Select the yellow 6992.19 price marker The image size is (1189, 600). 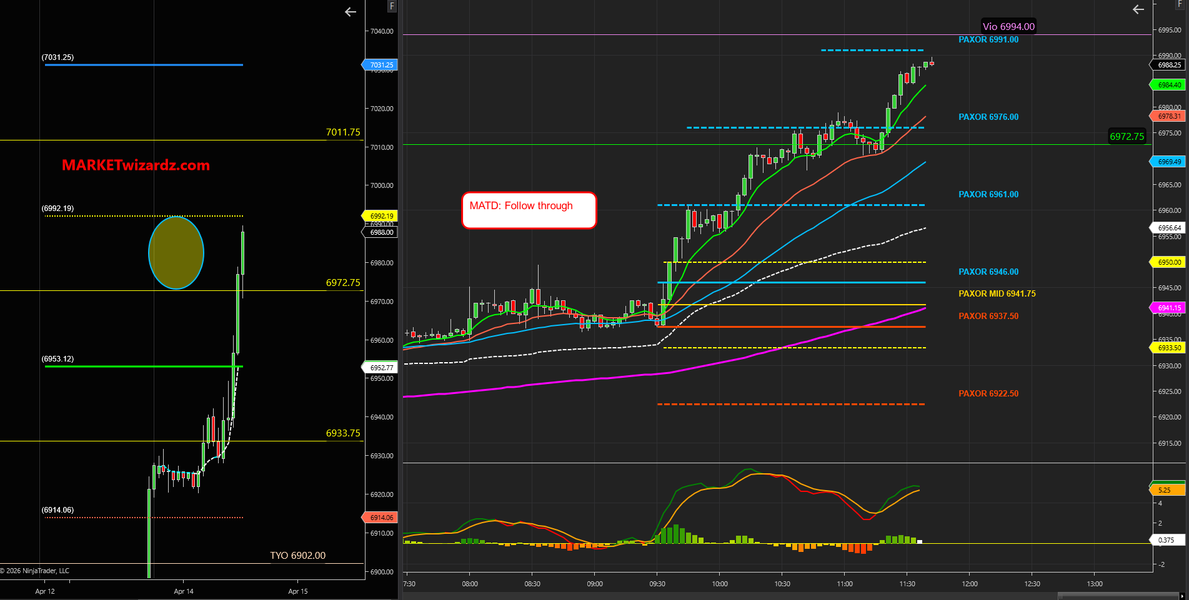pos(381,216)
